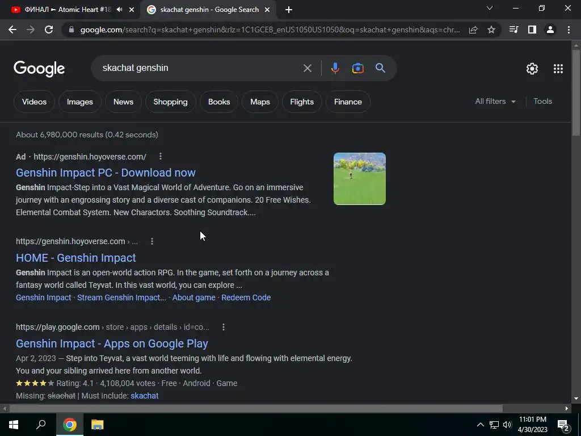Screen dimensions: 581x436
Task: Open network status tray icon
Action: 494,425
